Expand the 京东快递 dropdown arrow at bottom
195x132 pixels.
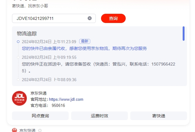40,130
